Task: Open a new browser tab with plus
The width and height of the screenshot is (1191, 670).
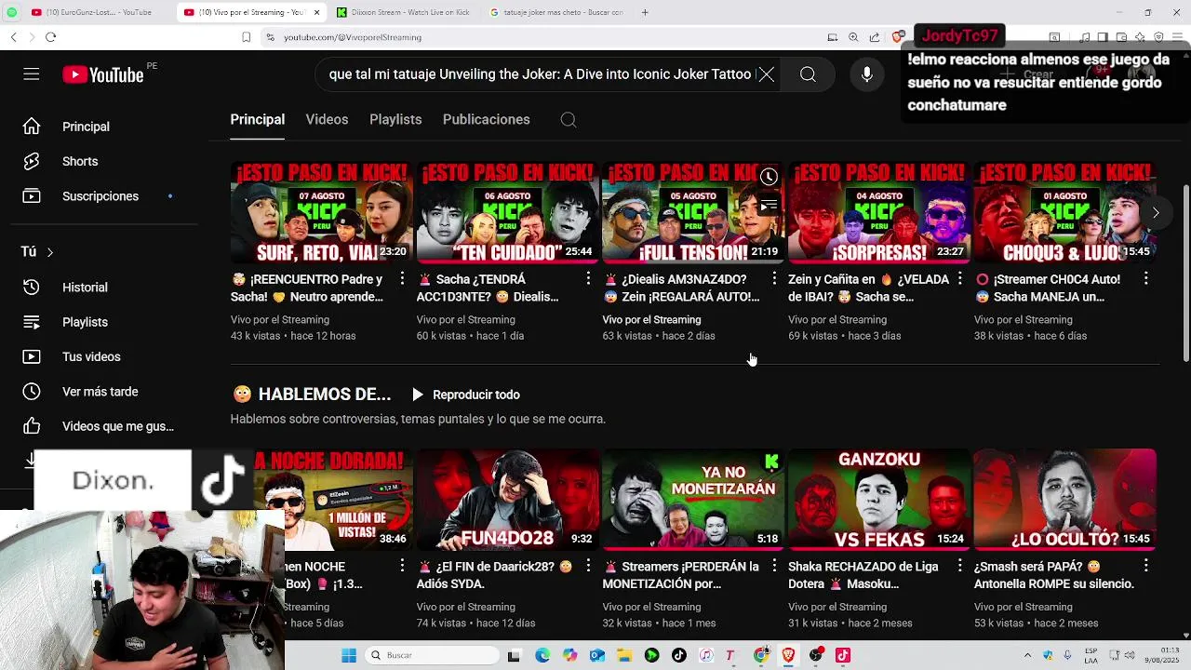Action: [645, 12]
